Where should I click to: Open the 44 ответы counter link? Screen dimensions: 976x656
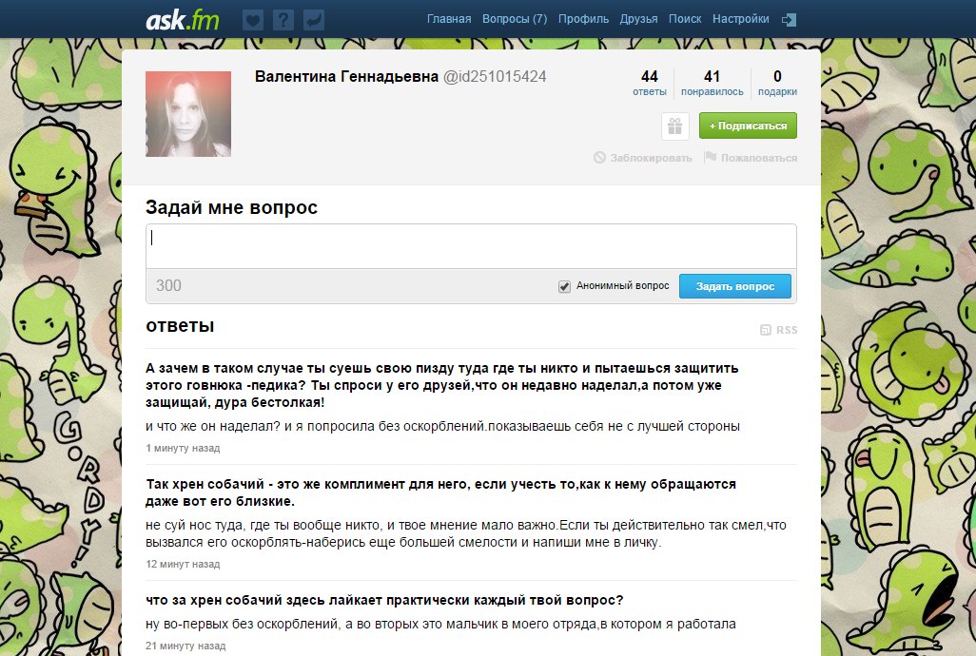point(650,84)
